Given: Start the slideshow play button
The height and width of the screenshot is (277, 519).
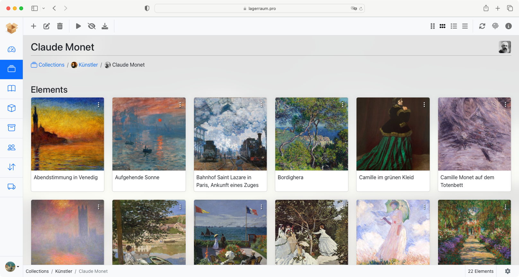Looking at the screenshot, I should pyautogui.click(x=78, y=26).
